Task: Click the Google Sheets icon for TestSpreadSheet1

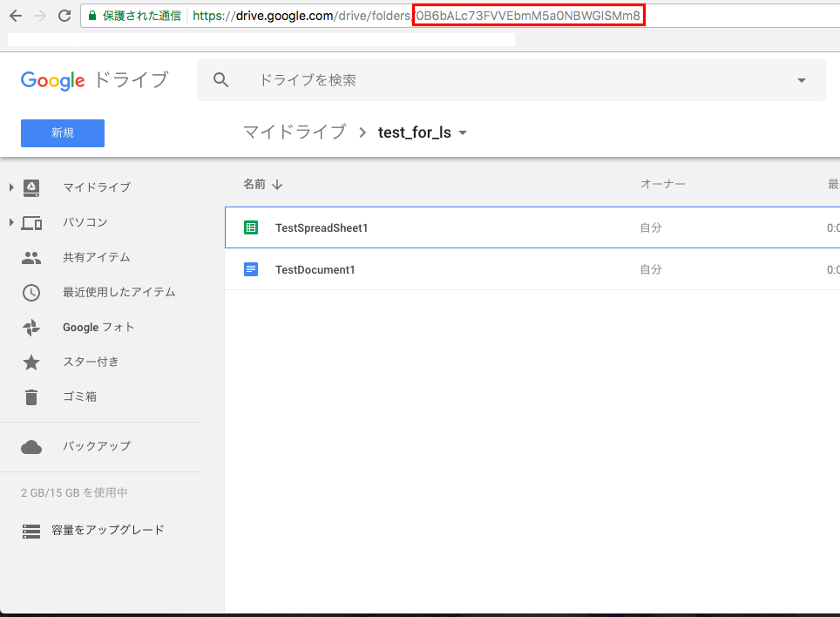Action: click(x=251, y=227)
